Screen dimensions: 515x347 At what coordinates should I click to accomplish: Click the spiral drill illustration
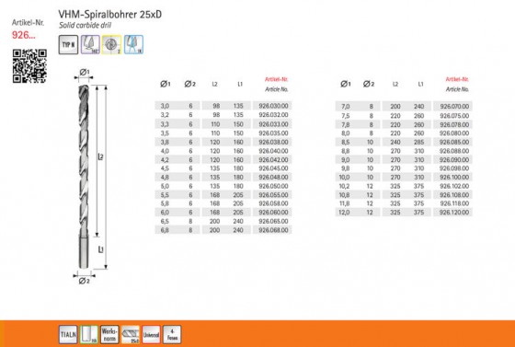(84, 177)
